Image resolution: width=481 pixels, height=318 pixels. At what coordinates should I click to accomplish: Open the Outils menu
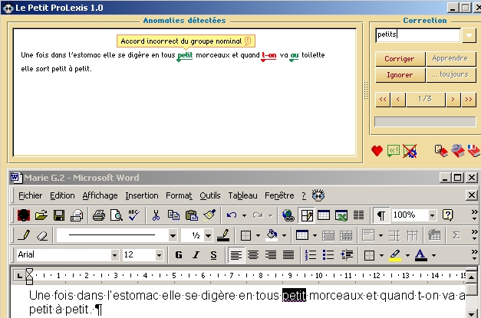point(210,195)
